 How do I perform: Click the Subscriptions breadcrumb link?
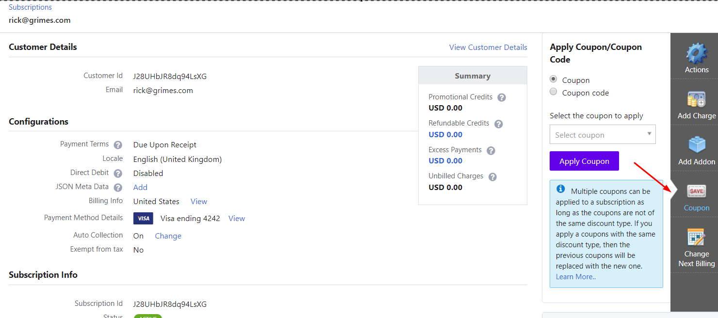tap(30, 7)
